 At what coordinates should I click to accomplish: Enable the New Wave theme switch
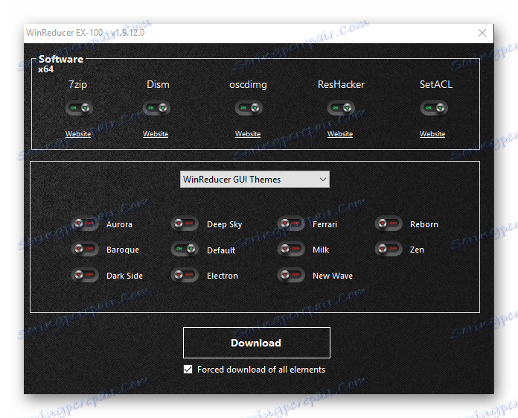tap(291, 275)
